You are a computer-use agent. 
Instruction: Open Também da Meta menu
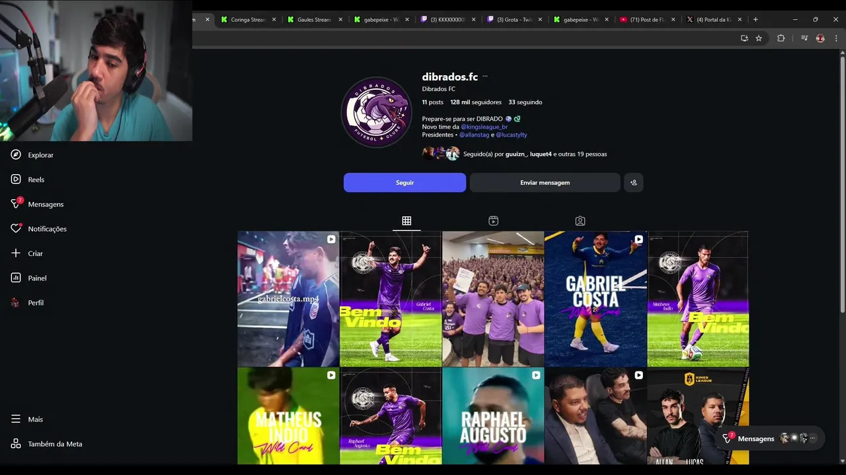46,444
